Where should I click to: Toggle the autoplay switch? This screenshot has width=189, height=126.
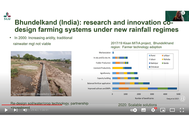134,110
